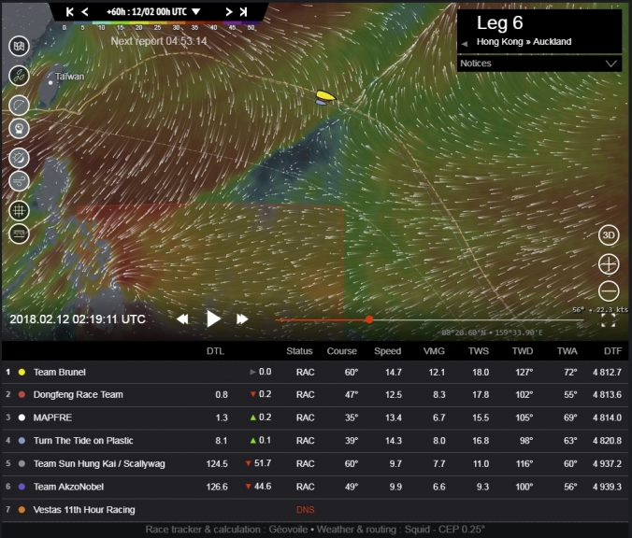Expand the Notices panel

tap(539, 64)
